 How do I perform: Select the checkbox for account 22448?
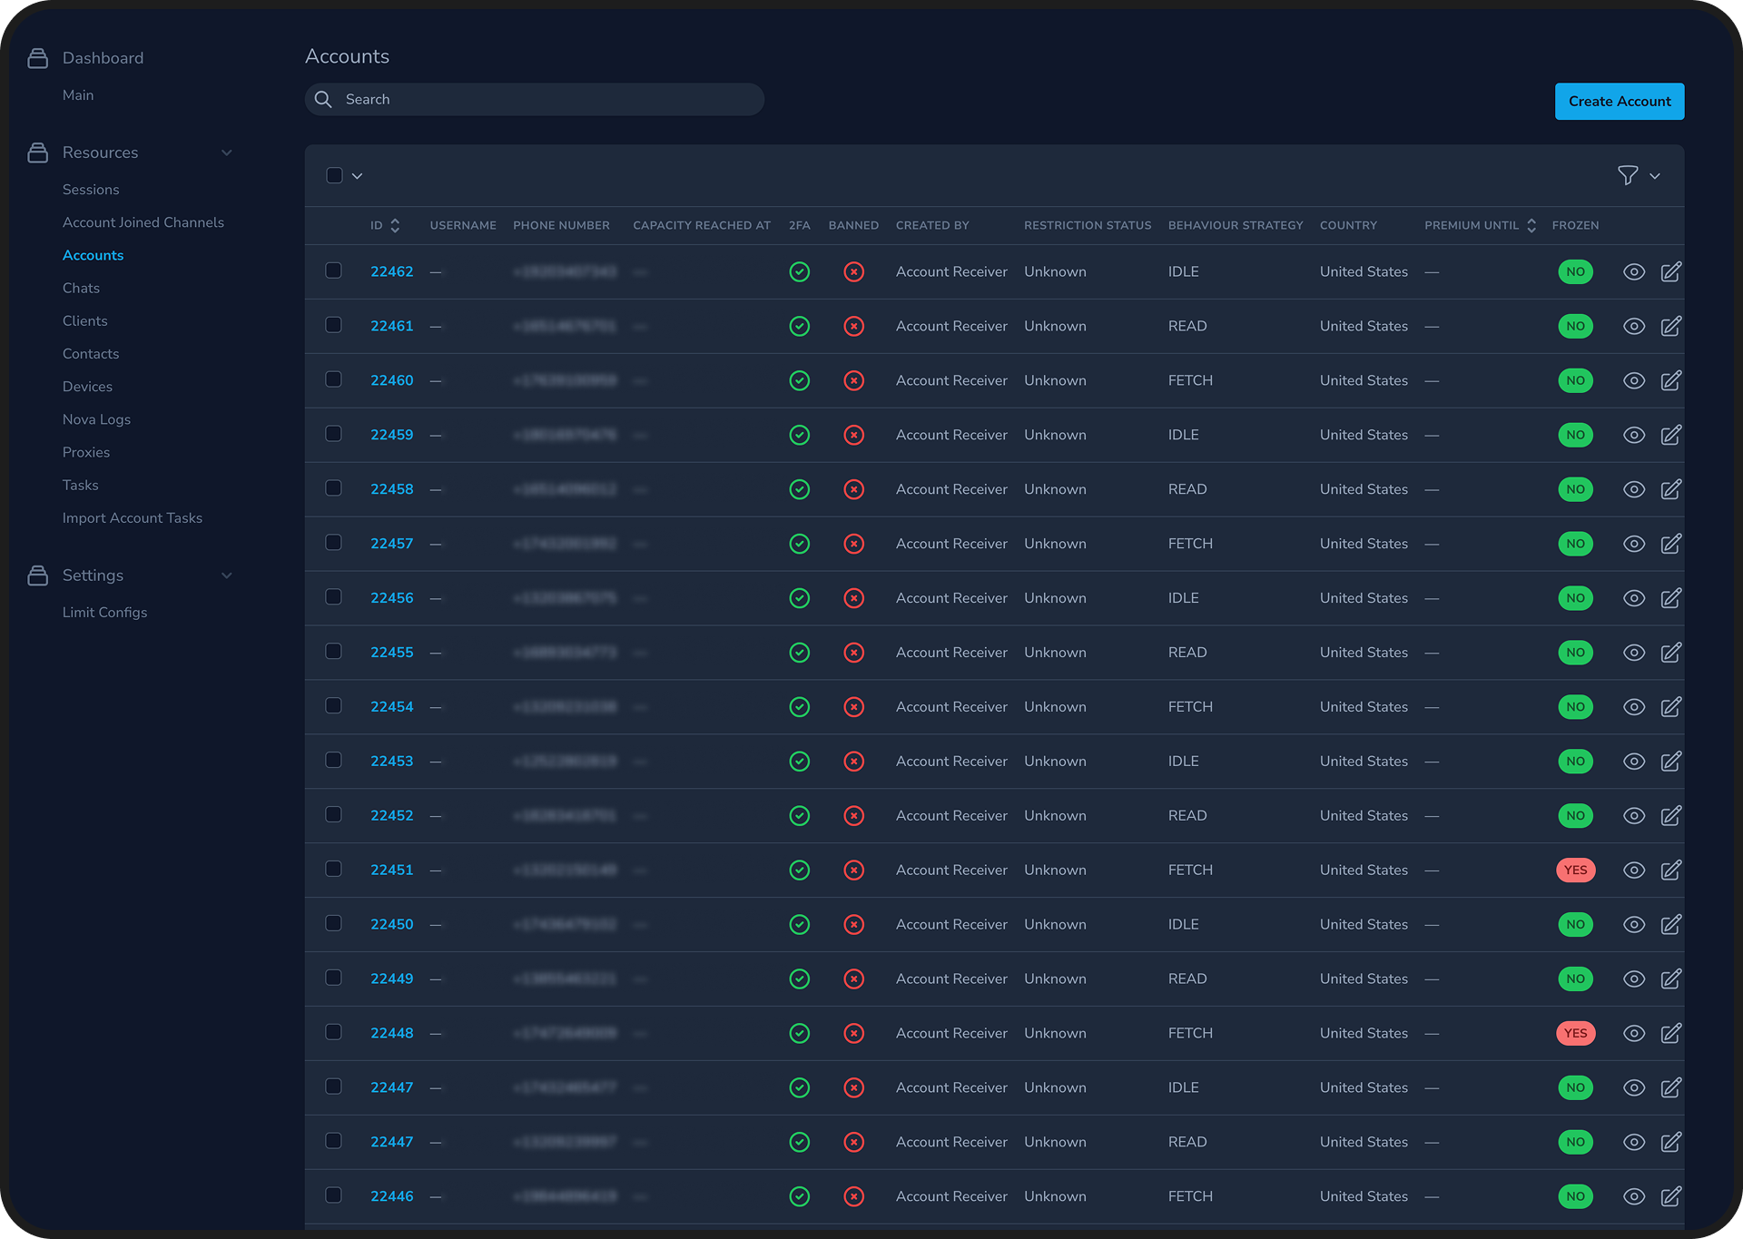[333, 1032]
